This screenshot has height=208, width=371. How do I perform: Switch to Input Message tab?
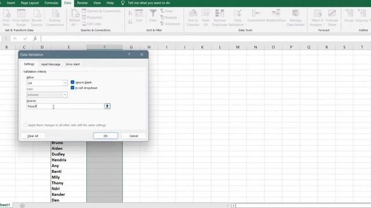point(50,64)
